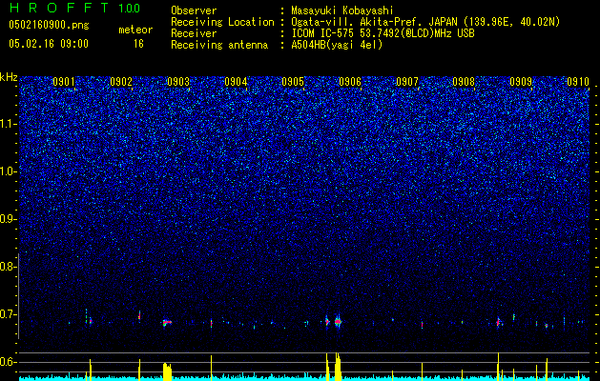Select antenna value A504HB(yagi 4el)

337,45
